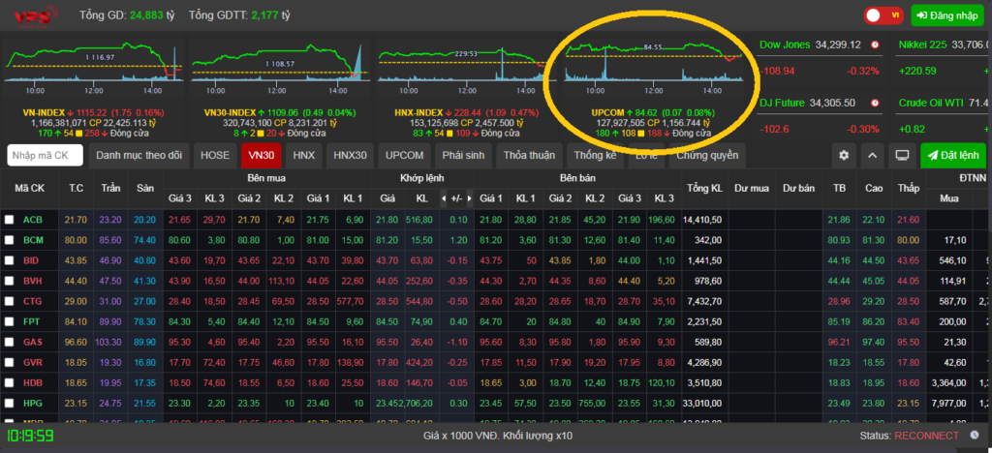The width and height of the screenshot is (992, 453).
Task: Switch the VI language toggle
Action: 883,15
